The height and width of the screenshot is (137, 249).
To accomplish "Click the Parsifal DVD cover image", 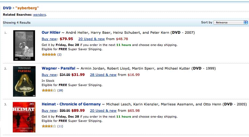I will (24, 81).
